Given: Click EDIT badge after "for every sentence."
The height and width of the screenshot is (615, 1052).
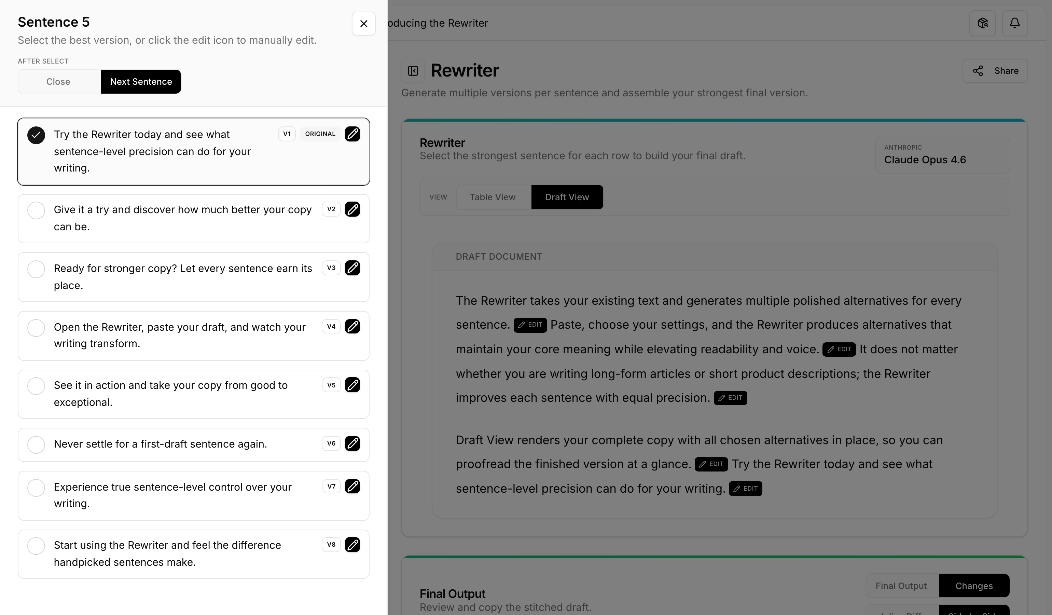Looking at the screenshot, I should (x=530, y=325).
